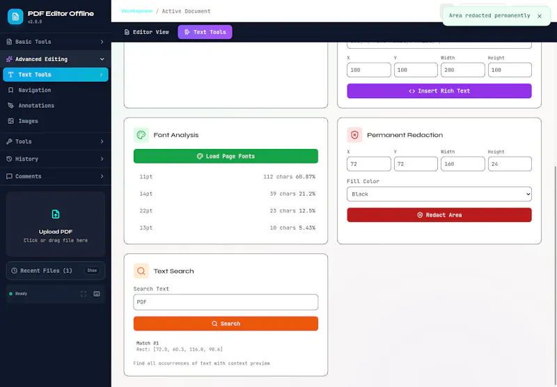Screen dimensions: 557x387
Task: Switch to the Editor View tab
Action: point(147,32)
